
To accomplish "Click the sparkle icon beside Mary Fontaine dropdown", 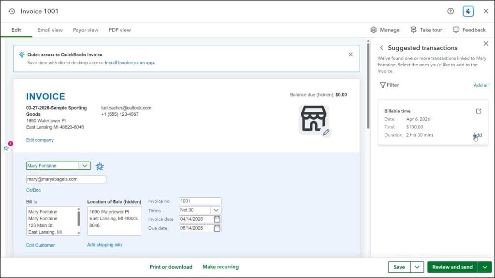I will point(100,166).
